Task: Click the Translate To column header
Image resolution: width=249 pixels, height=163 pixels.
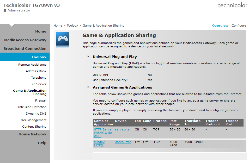Action: (192, 122)
